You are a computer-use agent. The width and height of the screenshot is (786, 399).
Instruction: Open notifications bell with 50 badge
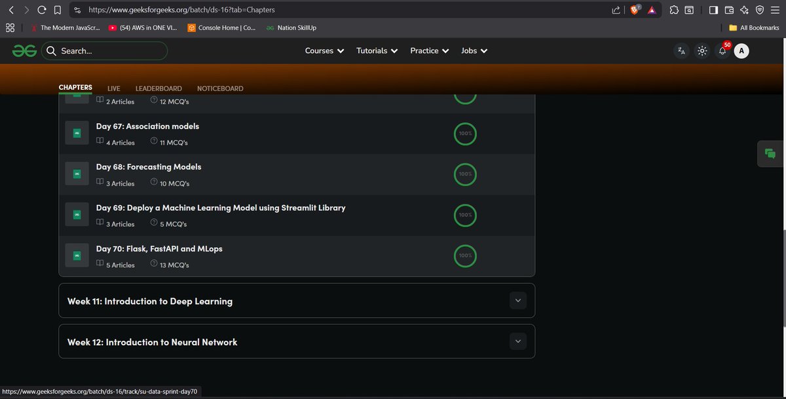tap(722, 50)
